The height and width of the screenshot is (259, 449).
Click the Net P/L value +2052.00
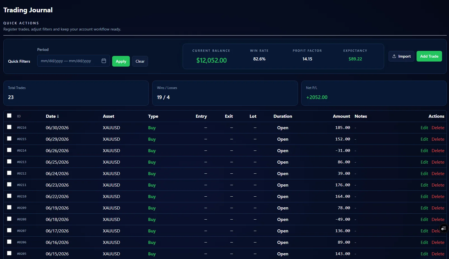pos(317,97)
